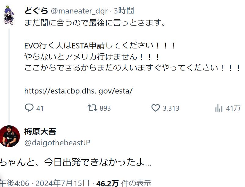Click the ちゃんと、今日出発できなかったよ reply text
The width and height of the screenshot is (245, 187).
coord(76,162)
